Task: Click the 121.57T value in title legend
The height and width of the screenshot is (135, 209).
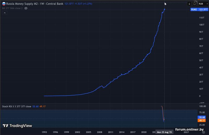Action: 69,4
